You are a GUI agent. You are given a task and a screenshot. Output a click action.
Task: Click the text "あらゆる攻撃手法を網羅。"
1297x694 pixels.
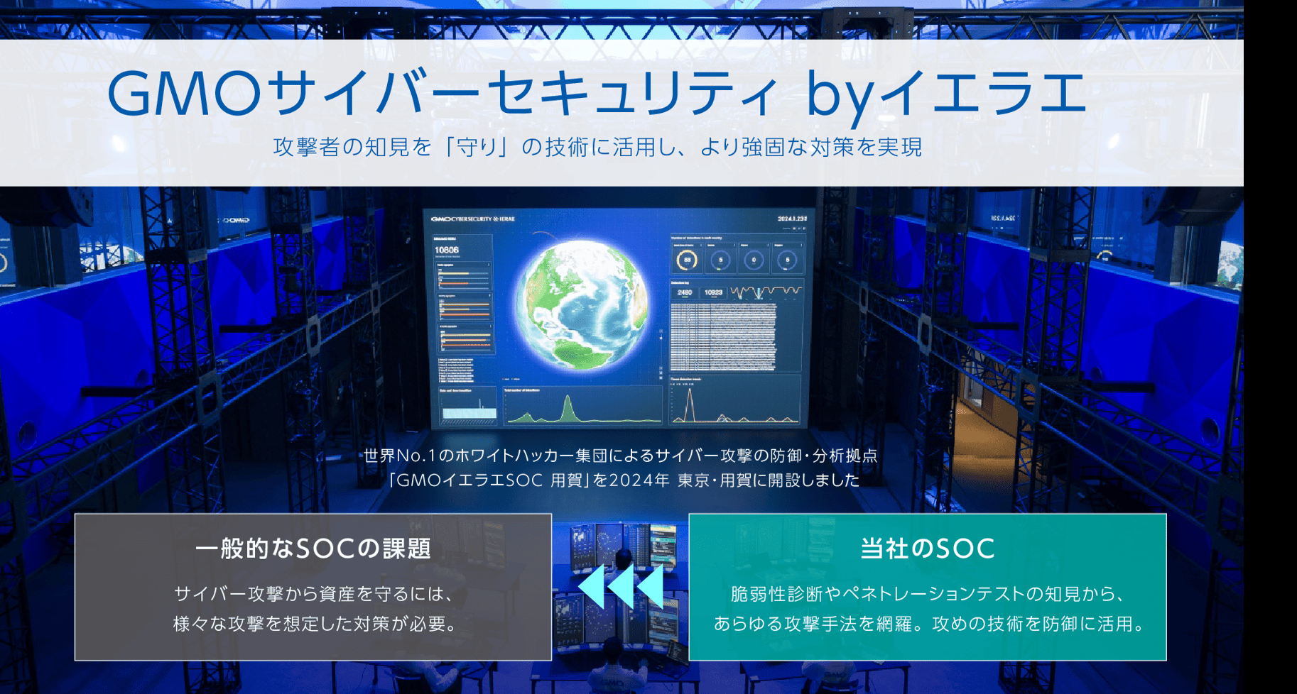click(x=817, y=624)
